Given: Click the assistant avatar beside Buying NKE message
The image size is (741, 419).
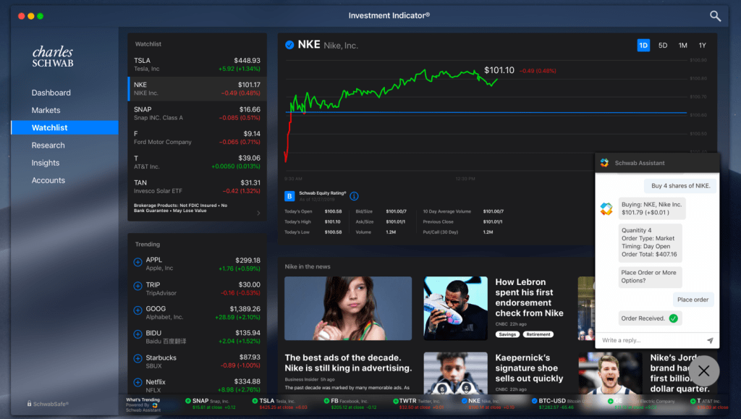Looking at the screenshot, I should tap(606, 208).
